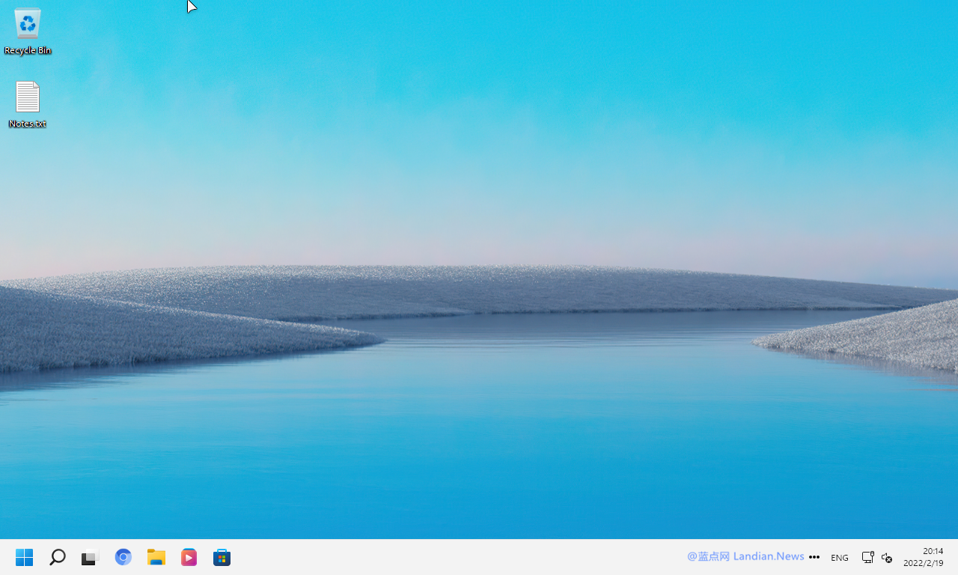This screenshot has height=575, width=958.
Task: Launch the Chromium browser from taskbar
Action: coord(123,557)
